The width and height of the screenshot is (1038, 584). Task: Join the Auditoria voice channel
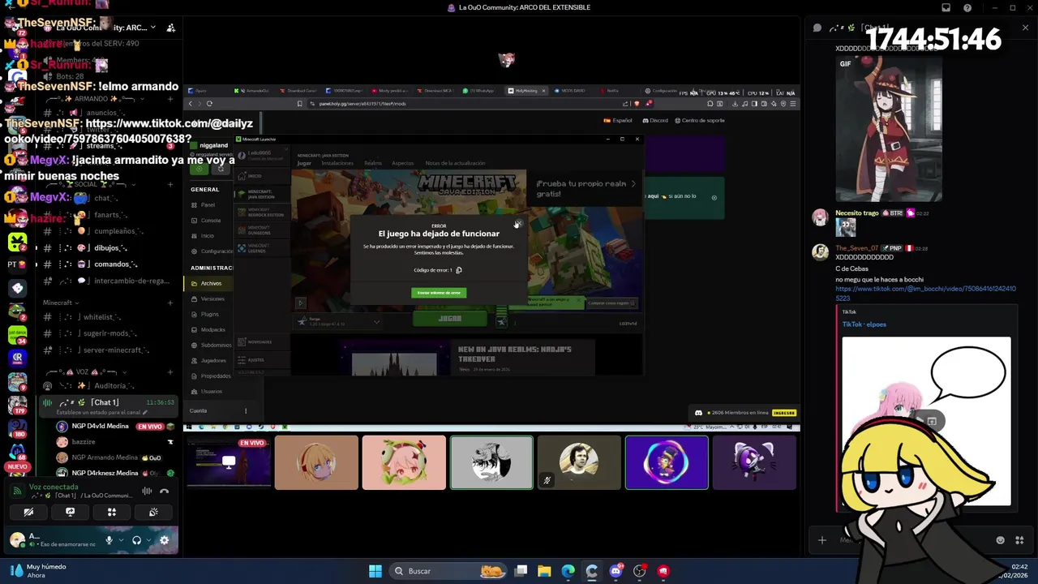[x=109, y=386]
